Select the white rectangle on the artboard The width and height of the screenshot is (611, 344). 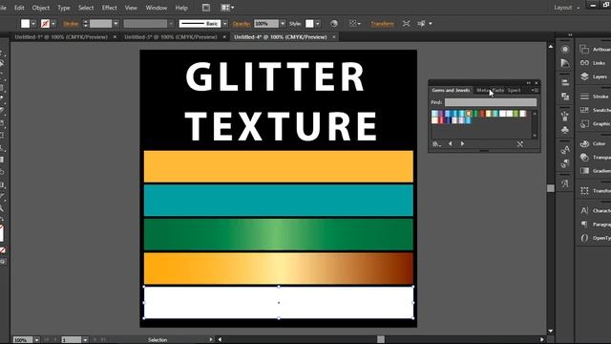279,303
